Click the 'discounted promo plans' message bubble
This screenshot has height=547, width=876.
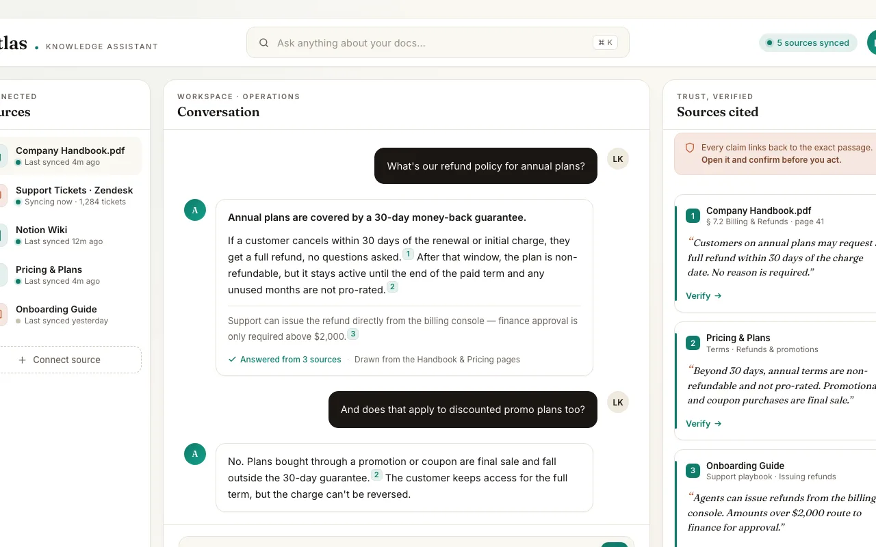[463, 410]
